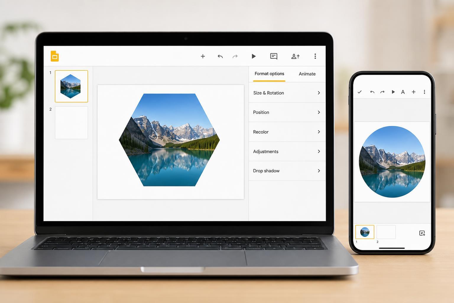Undo last action in laptop toolbar
The height and width of the screenshot is (303, 454).
point(220,56)
